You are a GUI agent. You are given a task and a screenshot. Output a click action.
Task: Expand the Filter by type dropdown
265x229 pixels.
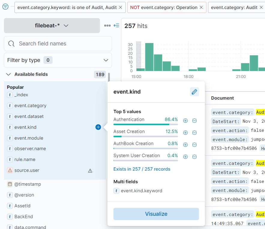click(x=58, y=60)
